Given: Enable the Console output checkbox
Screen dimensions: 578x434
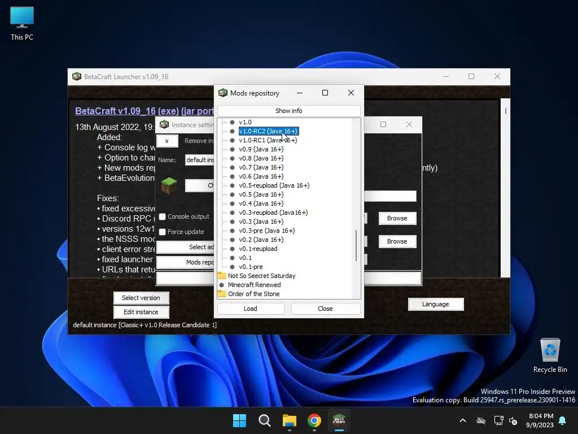Looking at the screenshot, I should 162,216.
